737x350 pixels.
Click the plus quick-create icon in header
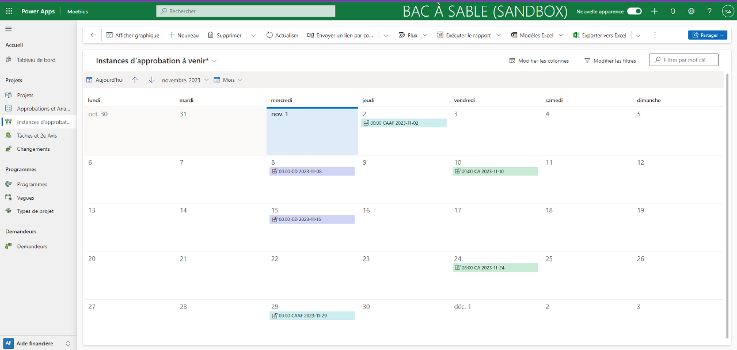654,12
